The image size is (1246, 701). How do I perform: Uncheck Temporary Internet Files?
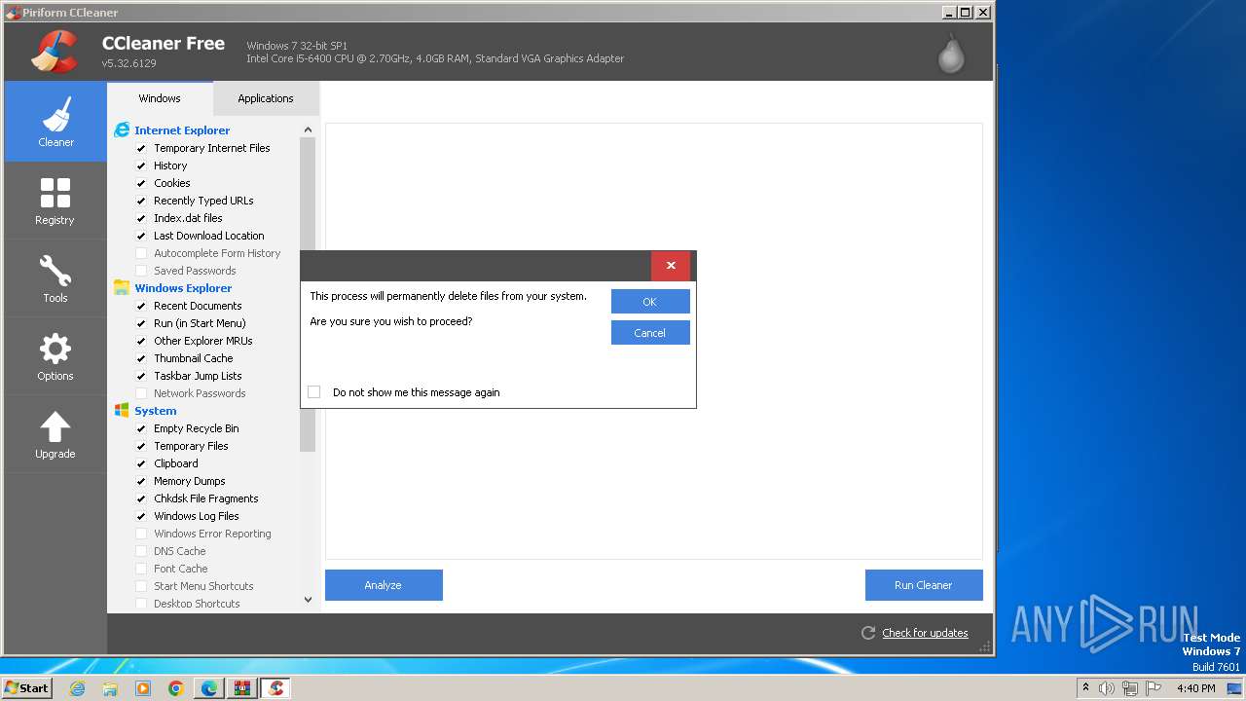point(141,148)
